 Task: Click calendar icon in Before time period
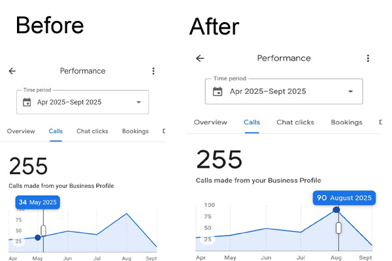27,102
